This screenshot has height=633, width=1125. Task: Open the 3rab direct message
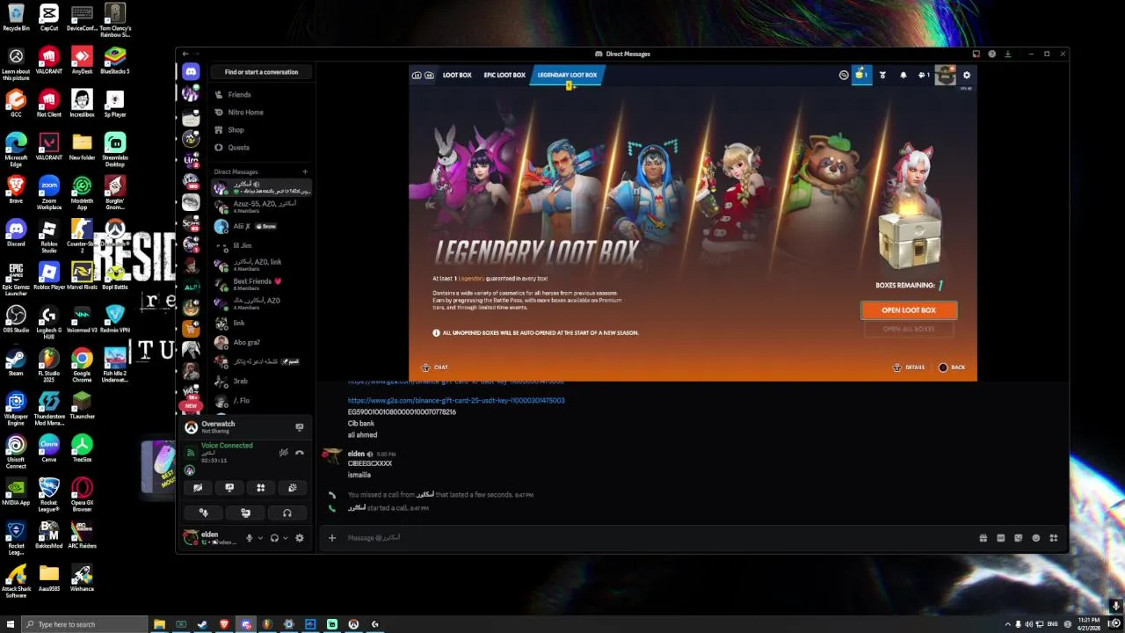pos(262,381)
